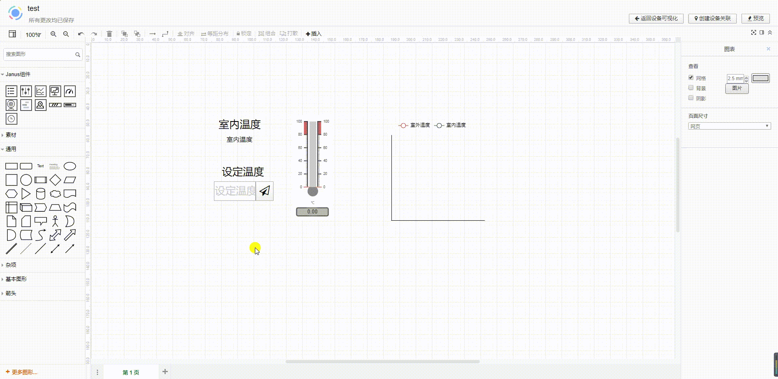Image resolution: width=778 pixels, height=379 pixels.
Task: Undo the last action
Action: pyautogui.click(x=81, y=34)
